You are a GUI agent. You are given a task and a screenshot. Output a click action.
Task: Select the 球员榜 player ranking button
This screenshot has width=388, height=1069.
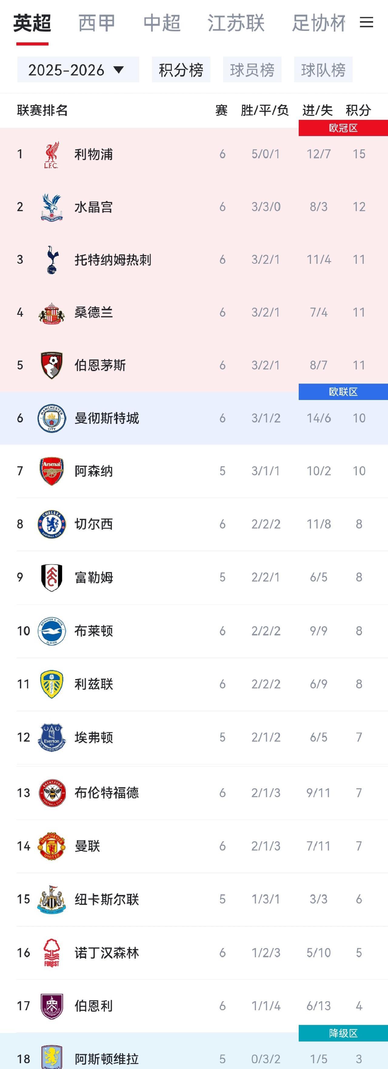252,70
